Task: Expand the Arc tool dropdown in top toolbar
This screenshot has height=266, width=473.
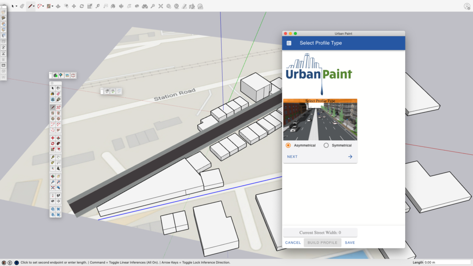Action: 44,6
